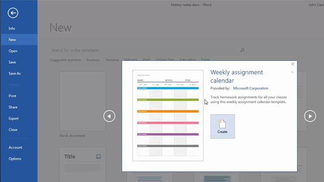Close the template preview dialog
The image size is (324, 182).
(293, 64)
